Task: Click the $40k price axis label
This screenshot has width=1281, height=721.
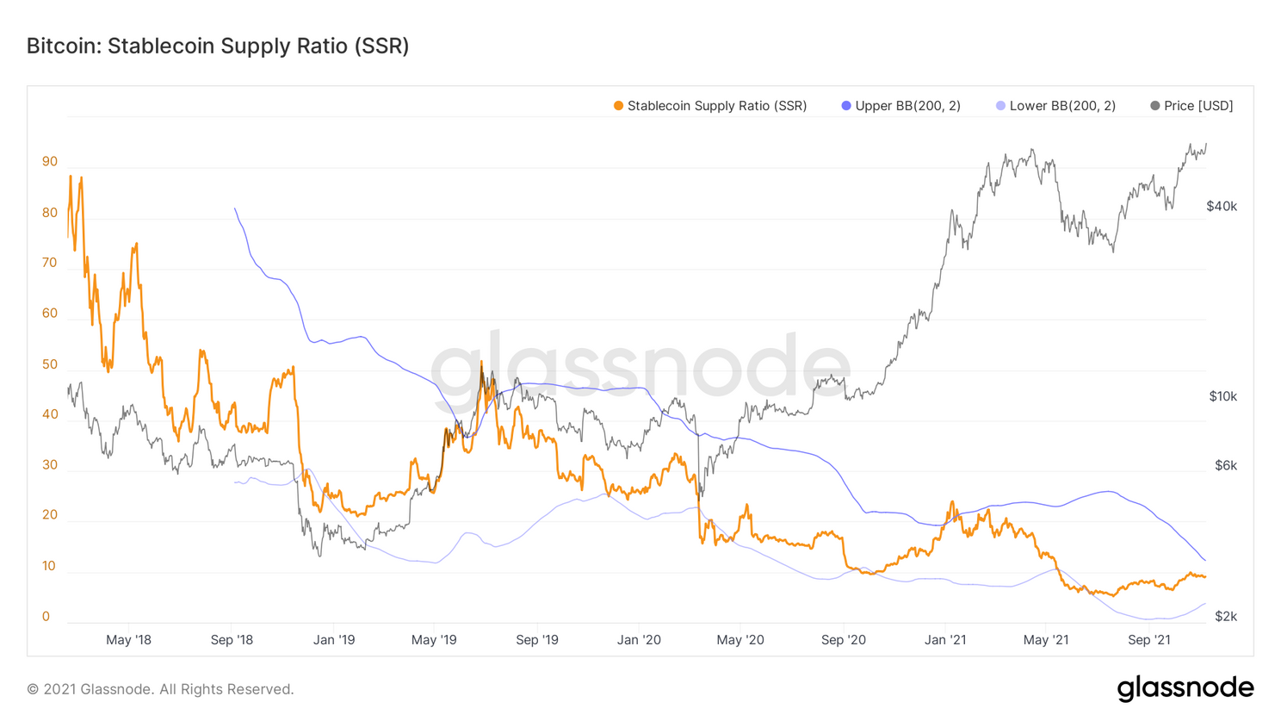Action: 1222,207
